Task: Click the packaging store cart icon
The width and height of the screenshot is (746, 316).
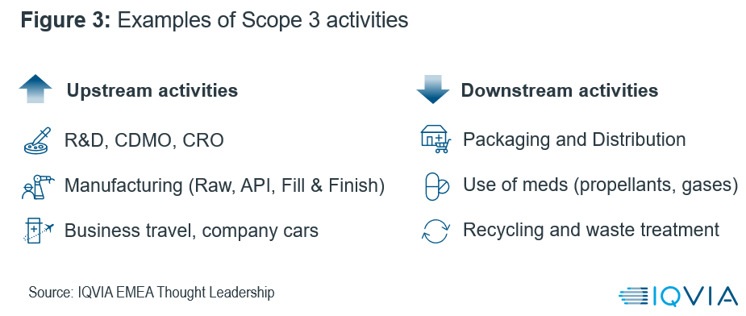Action: click(x=436, y=139)
